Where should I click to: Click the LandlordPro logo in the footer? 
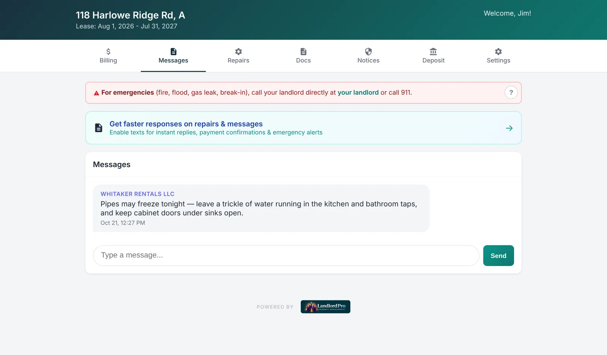point(326,307)
